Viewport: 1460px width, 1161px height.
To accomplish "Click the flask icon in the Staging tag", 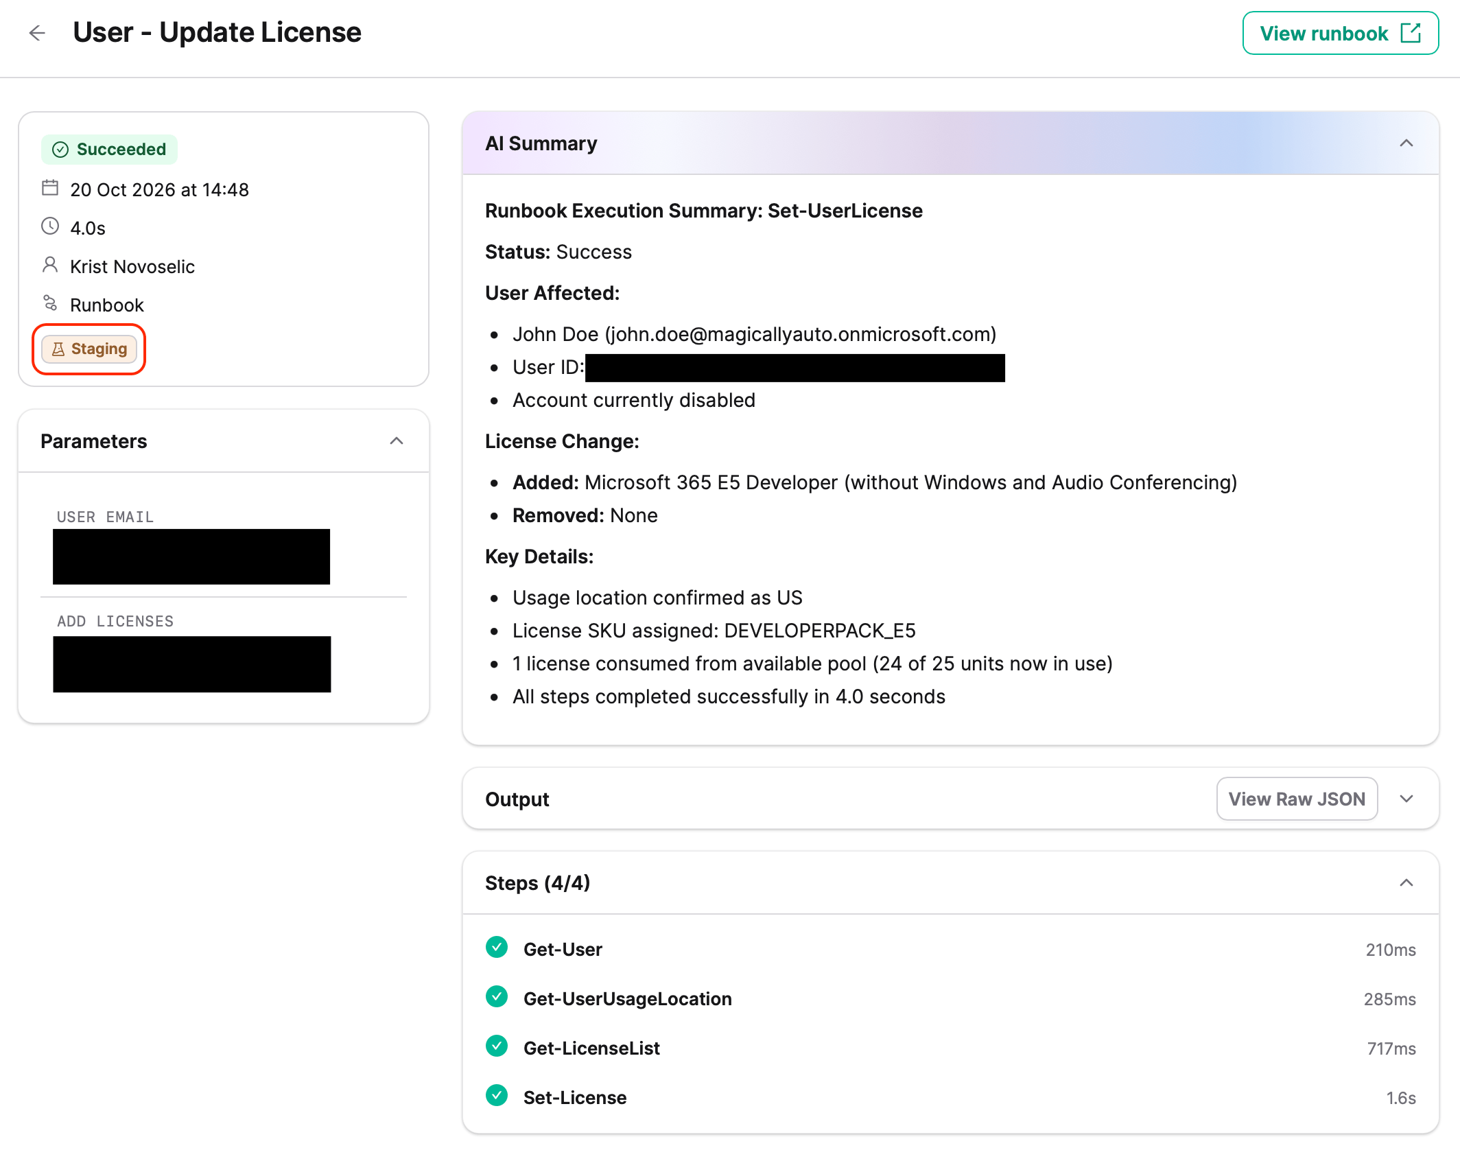I will click(58, 349).
